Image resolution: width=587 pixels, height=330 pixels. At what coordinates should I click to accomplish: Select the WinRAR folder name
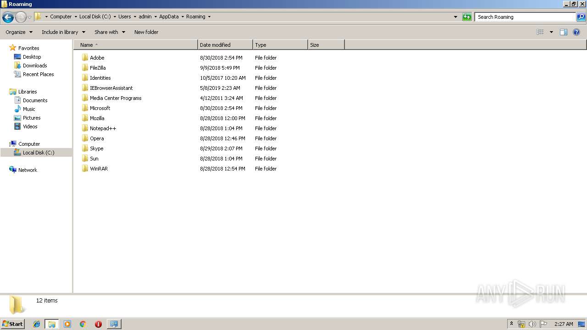(99, 169)
